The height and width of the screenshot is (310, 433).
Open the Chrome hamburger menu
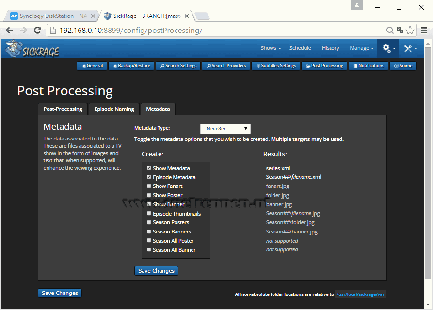(x=424, y=31)
